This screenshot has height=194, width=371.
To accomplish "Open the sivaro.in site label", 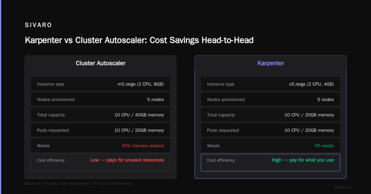I will [x=343, y=187].
